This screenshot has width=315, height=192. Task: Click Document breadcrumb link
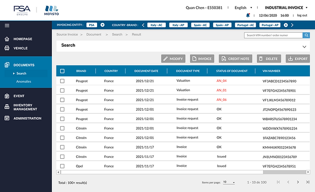click(94, 35)
